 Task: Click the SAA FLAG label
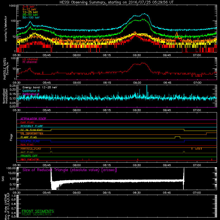(27, 145)
